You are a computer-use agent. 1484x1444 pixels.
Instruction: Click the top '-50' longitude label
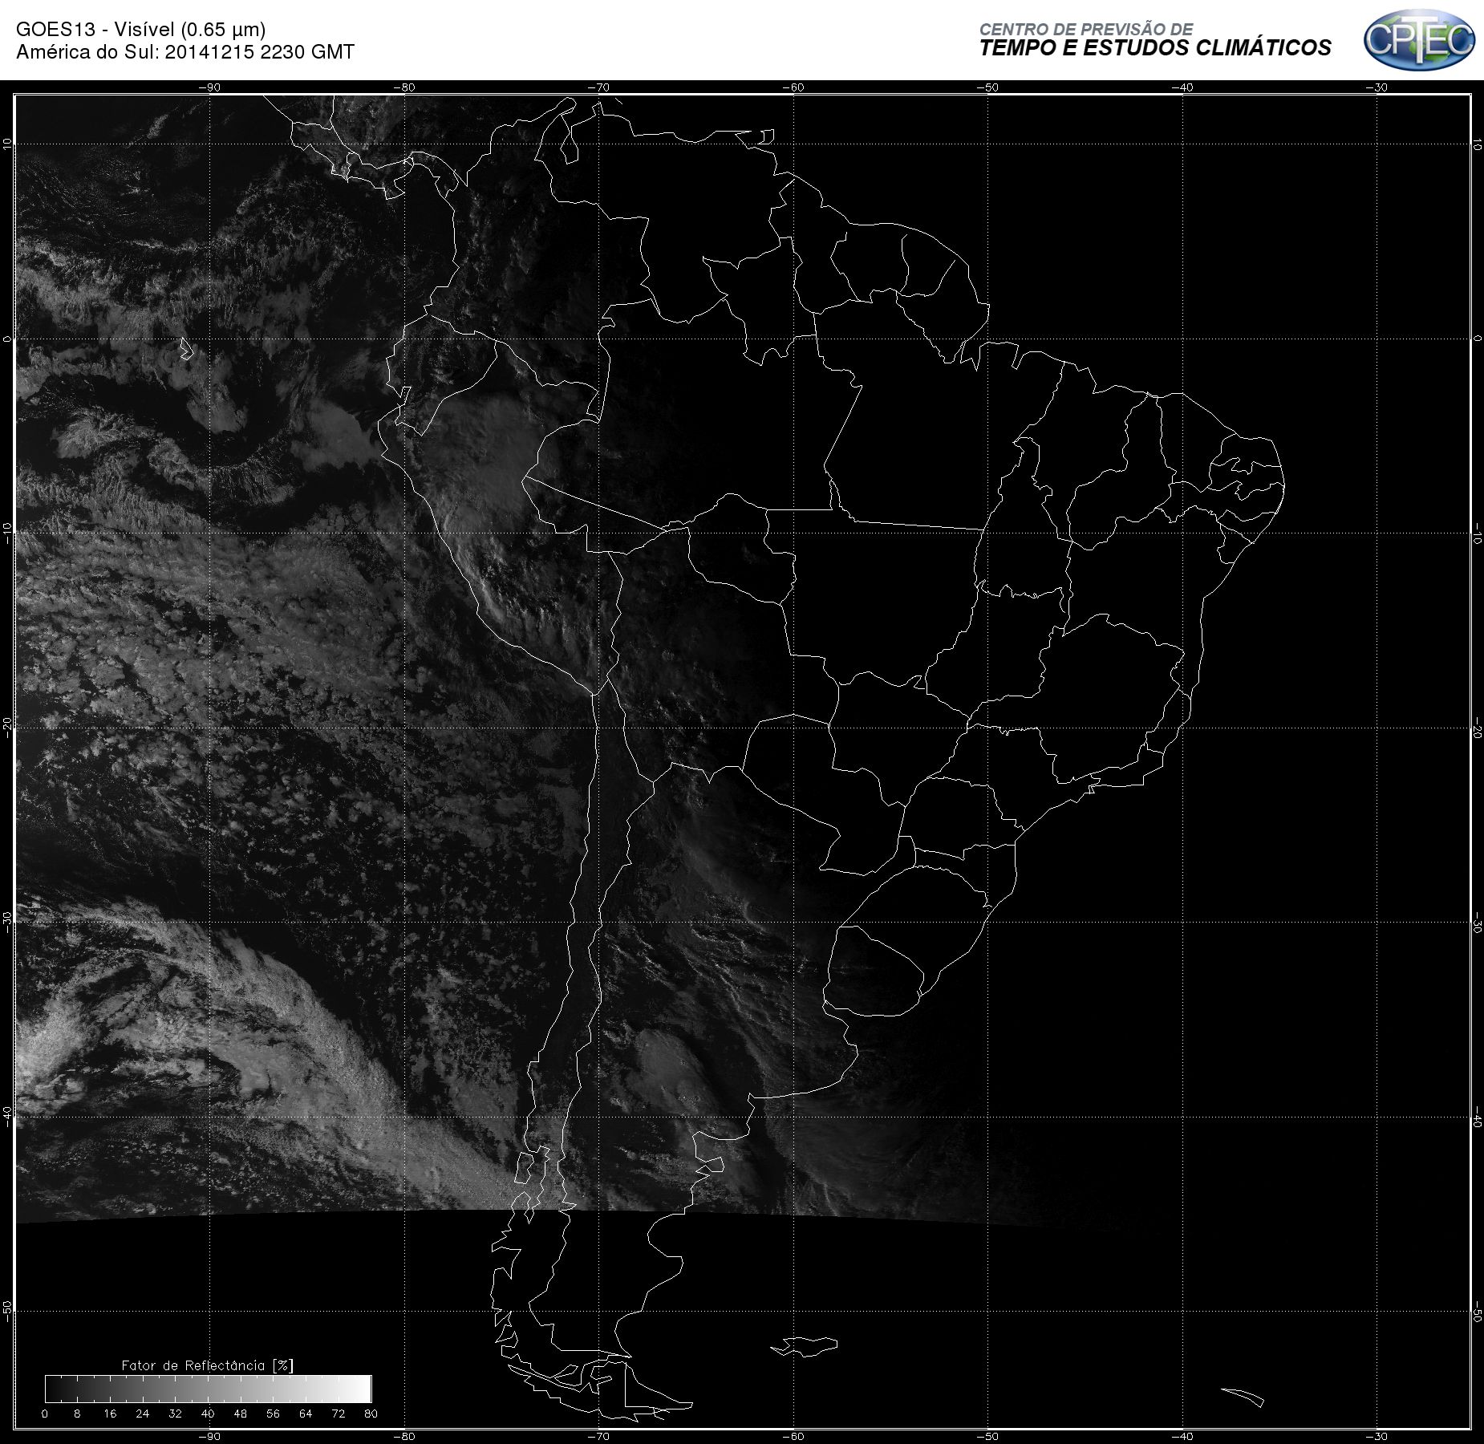[x=988, y=87]
